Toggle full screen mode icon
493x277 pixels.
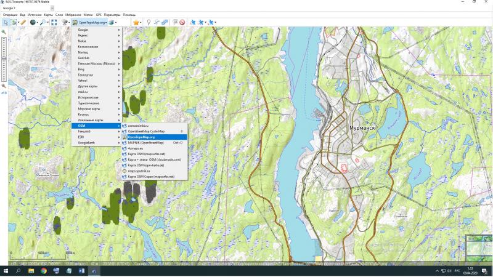point(54,22)
